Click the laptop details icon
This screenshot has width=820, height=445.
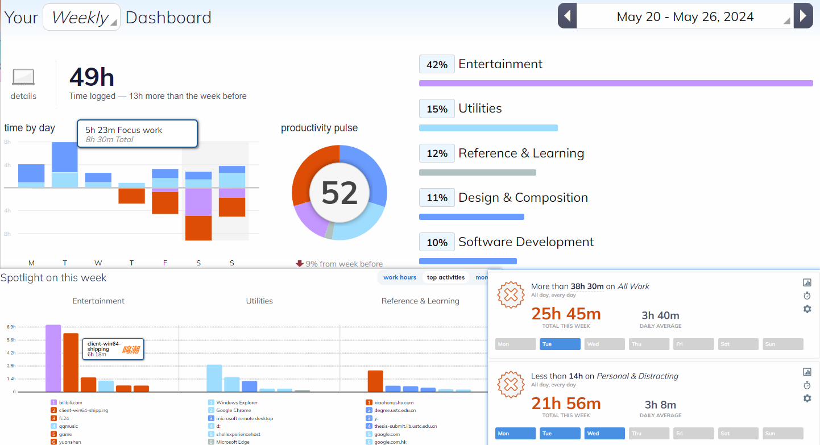click(x=23, y=77)
